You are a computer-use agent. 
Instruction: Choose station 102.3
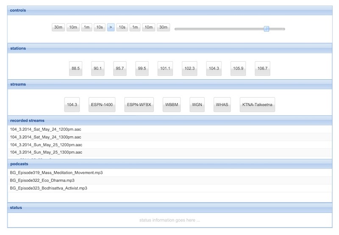pos(189,69)
